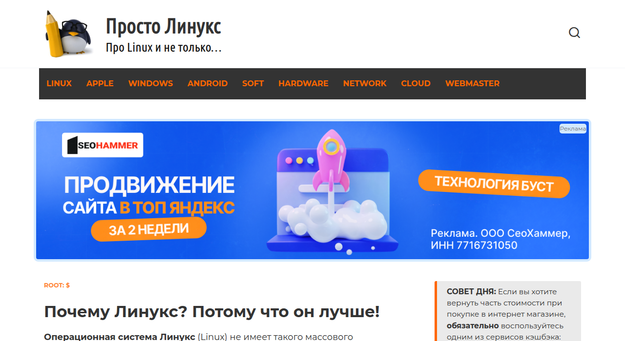
Task: Open the ROOT: $ category link
Action: click(57, 285)
